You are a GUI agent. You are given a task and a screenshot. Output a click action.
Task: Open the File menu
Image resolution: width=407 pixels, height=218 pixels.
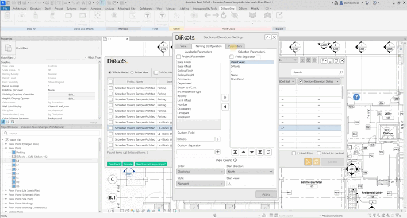5,9
